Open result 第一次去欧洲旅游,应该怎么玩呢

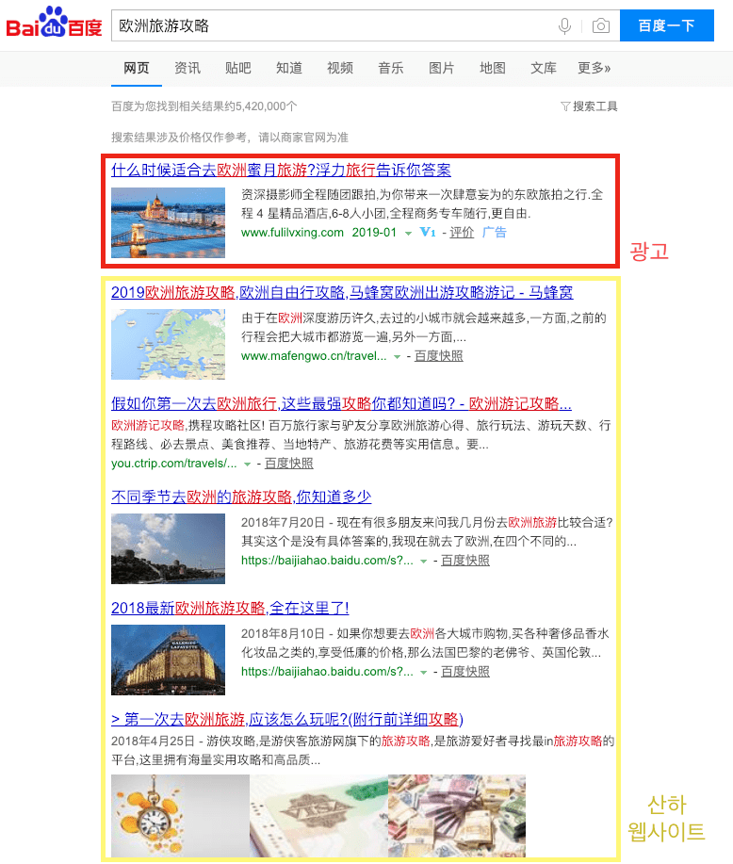287,719
